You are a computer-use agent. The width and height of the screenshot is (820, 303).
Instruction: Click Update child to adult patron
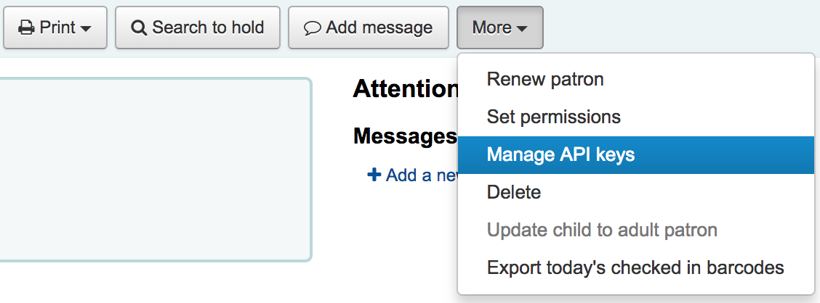click(602, 231)
